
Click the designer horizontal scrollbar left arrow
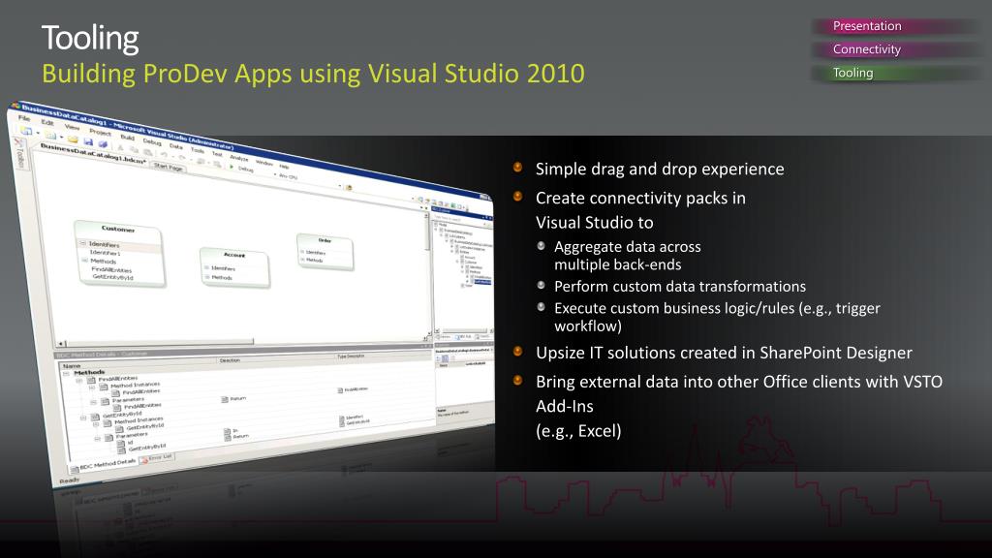[x=61, y=343]
